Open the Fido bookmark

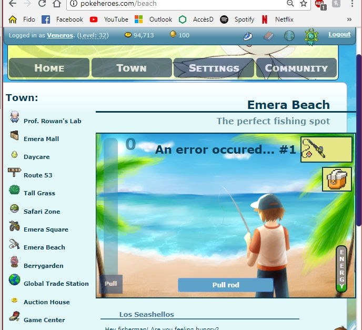coord(22,19)
